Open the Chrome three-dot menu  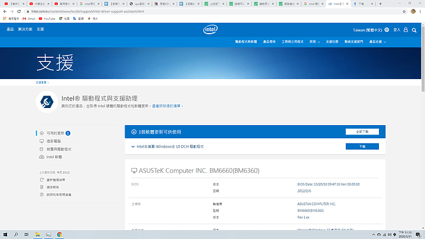[420, 11]
